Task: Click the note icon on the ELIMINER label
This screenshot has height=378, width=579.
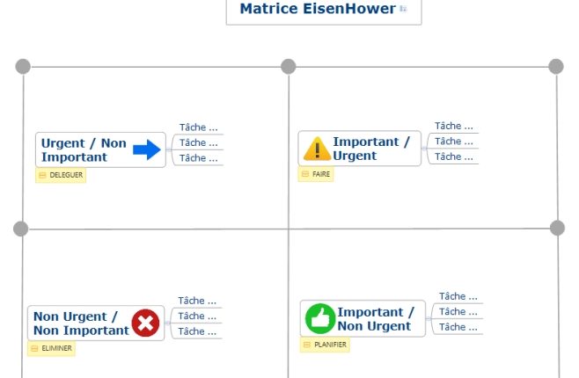Action: 34,348
